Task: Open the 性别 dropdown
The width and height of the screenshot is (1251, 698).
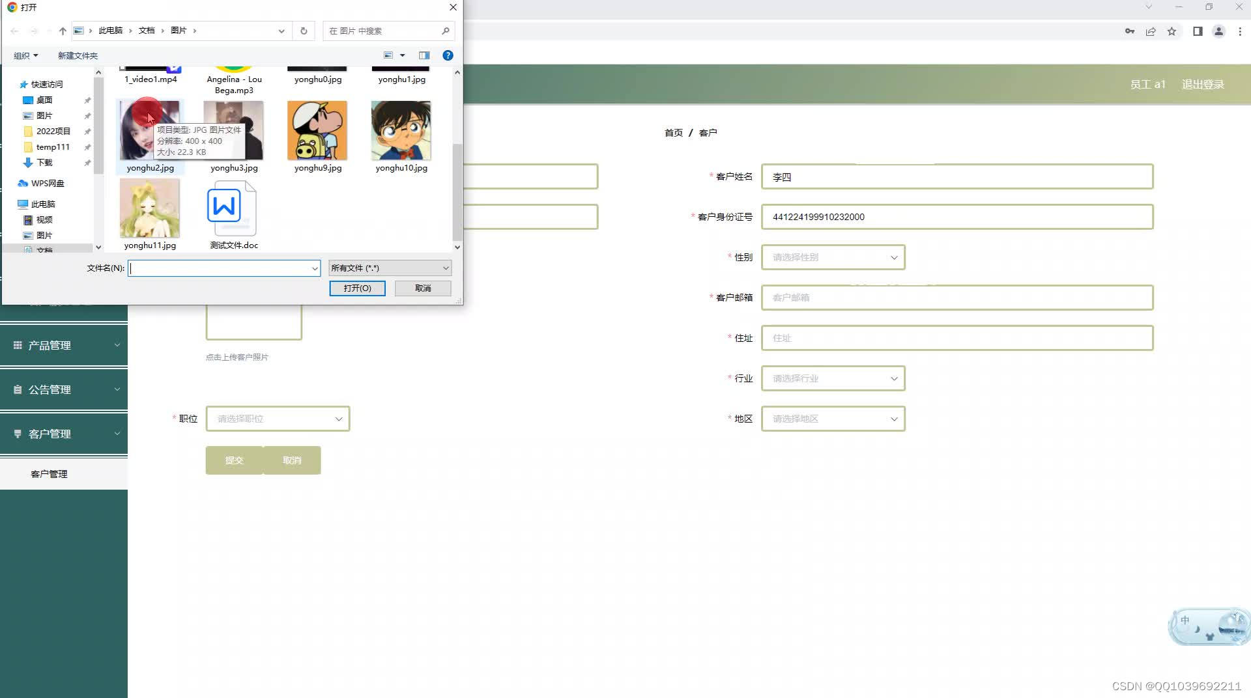Action: click(x=833, y=257)
